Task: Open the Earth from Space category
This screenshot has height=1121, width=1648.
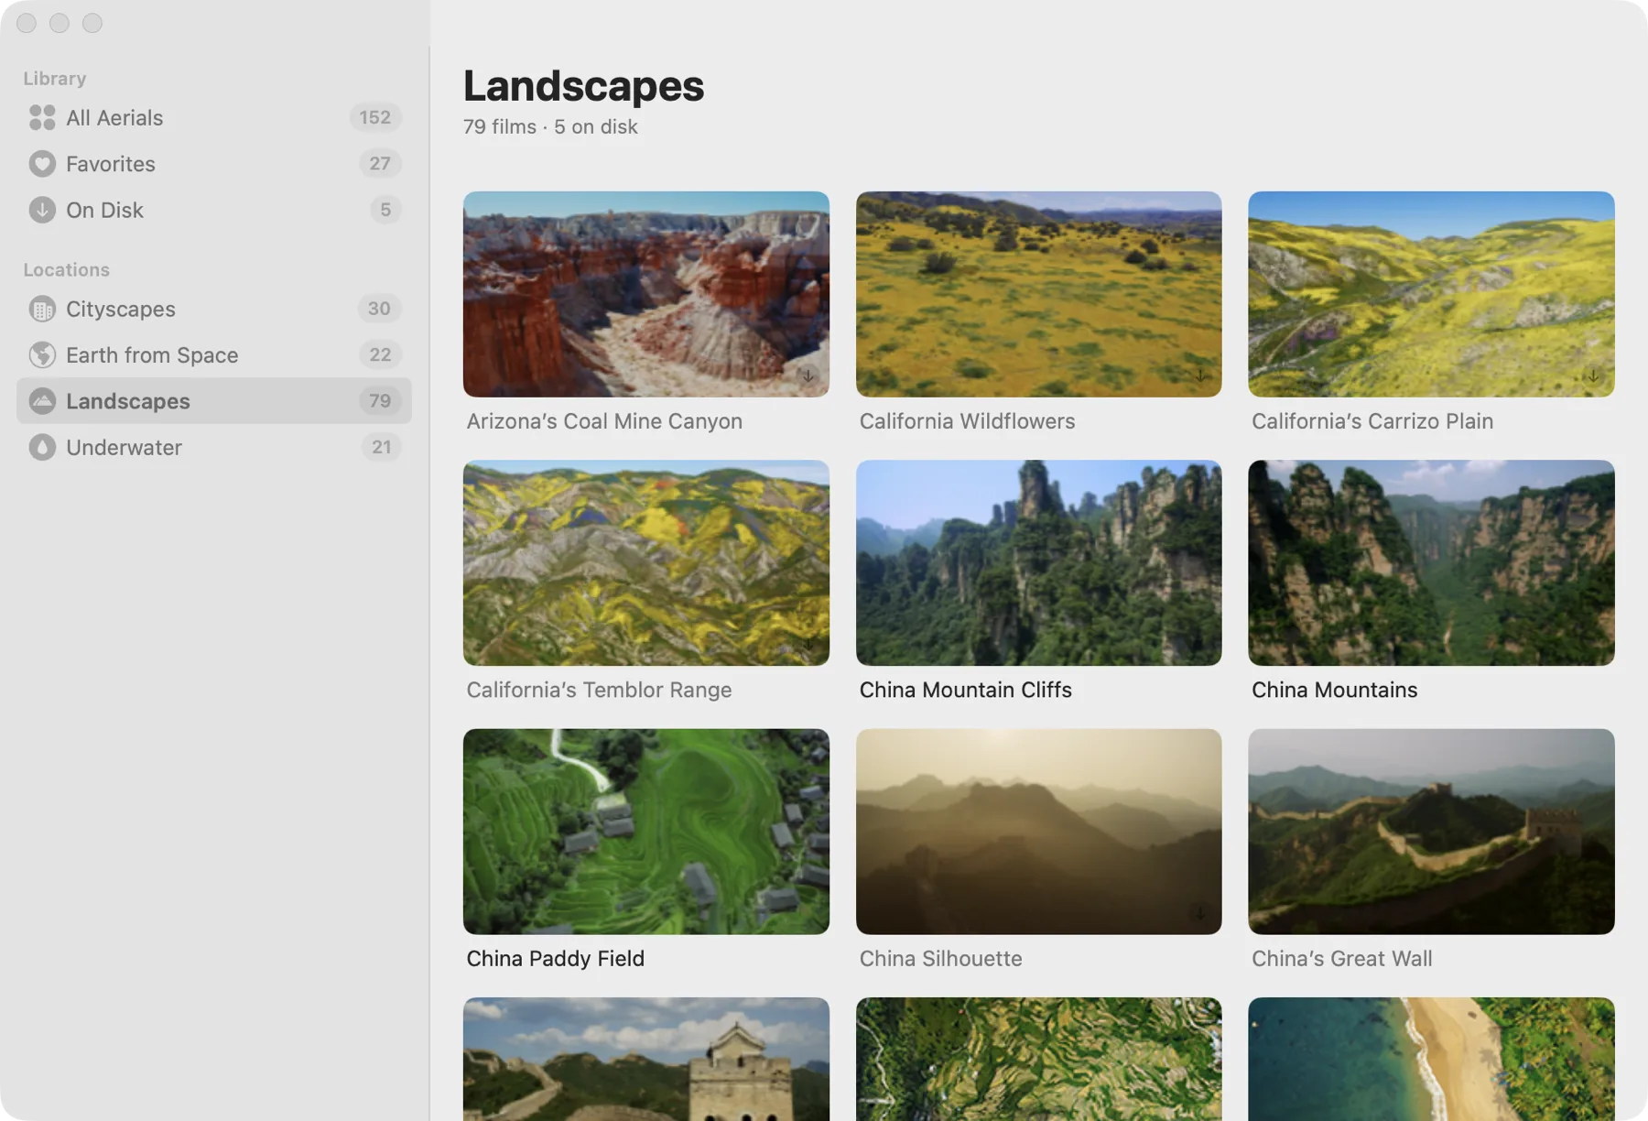Action: click(214, 355)
